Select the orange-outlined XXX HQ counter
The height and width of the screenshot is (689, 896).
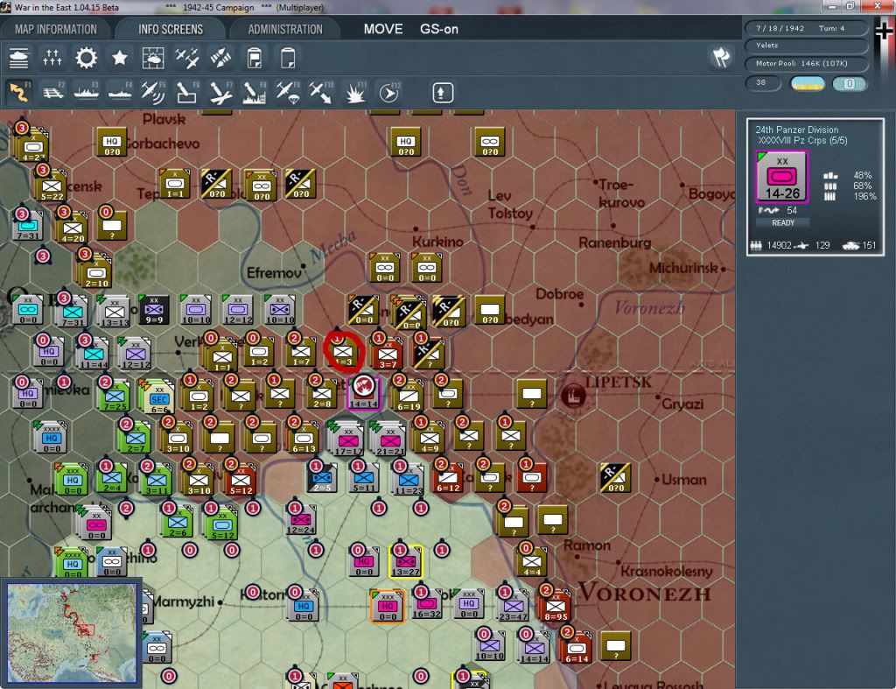pos(388,606)
